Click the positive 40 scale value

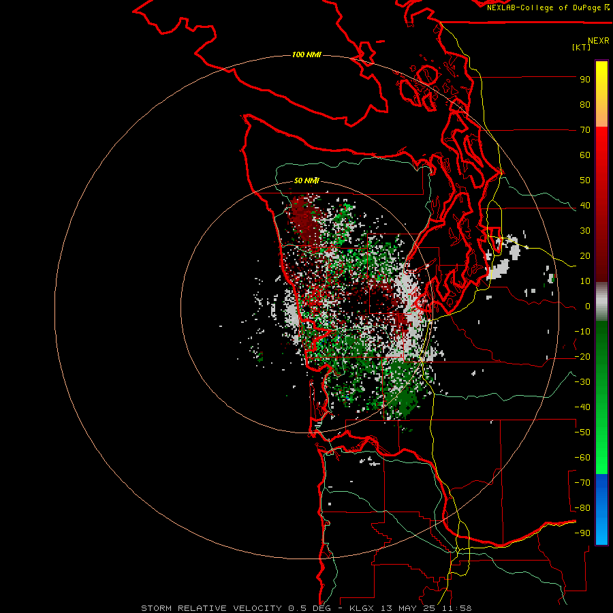585,206
